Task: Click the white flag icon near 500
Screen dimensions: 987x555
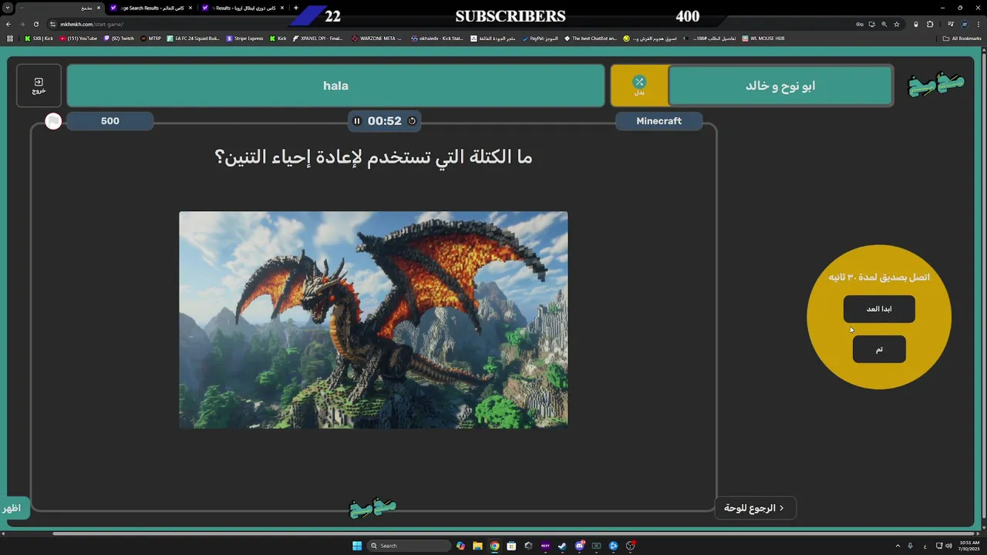Action: point(53,121)
